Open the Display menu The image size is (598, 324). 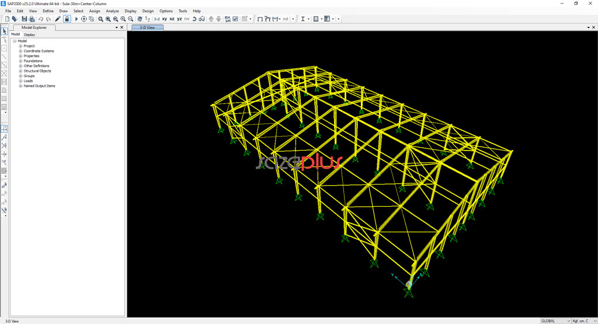pos(130,11)
